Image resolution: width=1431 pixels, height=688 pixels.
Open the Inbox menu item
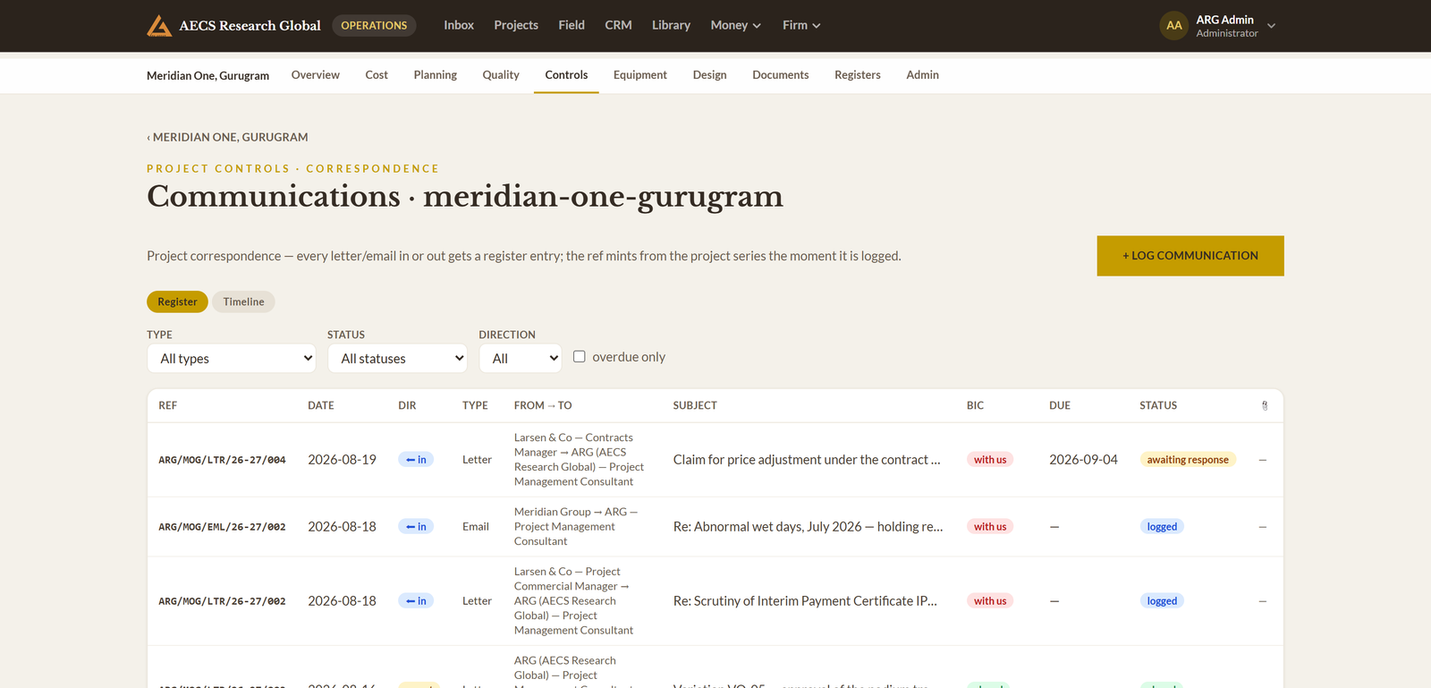tap(459, 25)
